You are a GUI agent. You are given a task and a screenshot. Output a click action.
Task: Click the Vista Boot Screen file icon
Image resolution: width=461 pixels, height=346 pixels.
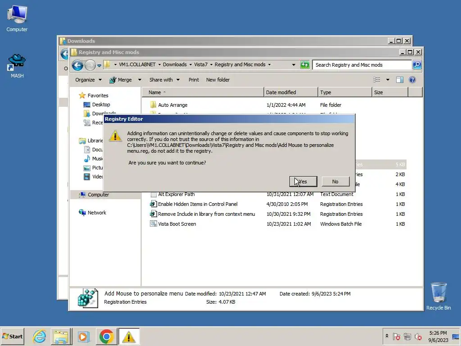click(x=153, y=224)
